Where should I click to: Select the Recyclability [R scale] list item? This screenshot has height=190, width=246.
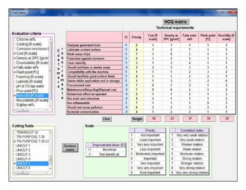pos(32,100)
